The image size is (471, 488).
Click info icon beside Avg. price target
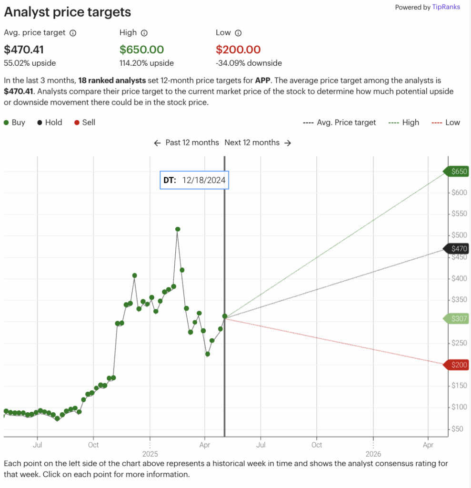point(73,33)
